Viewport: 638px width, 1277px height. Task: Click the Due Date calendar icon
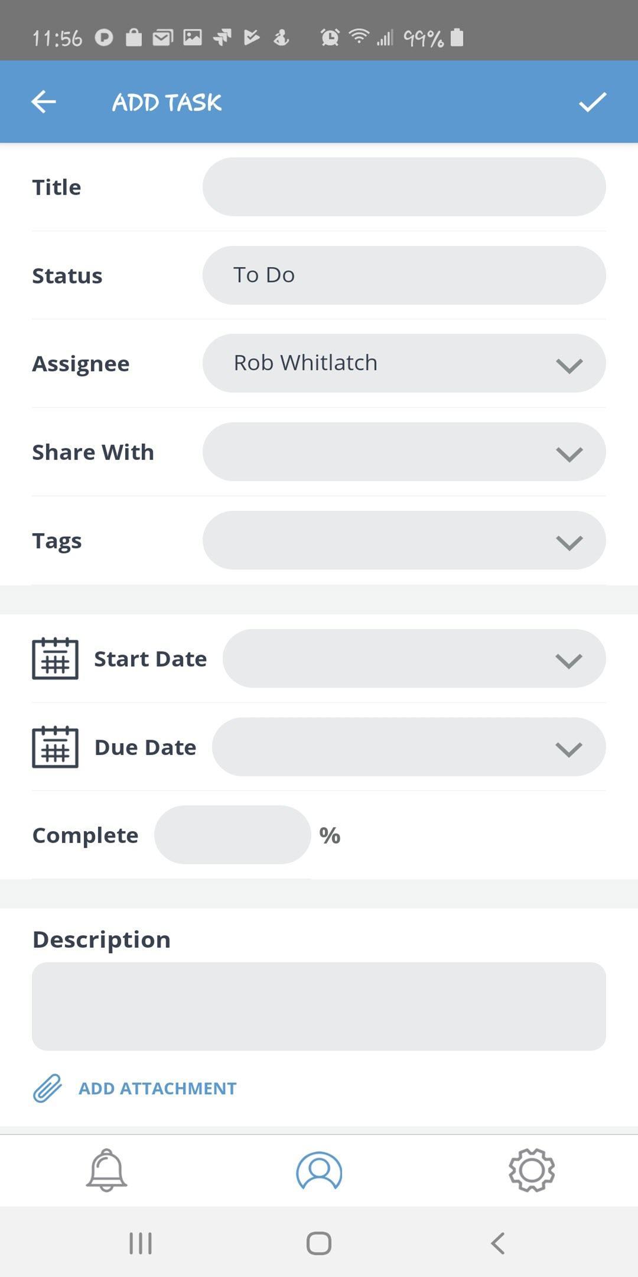(x=55, y=747)
